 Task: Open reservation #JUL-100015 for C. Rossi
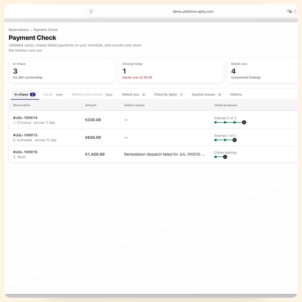coord(153,154)
